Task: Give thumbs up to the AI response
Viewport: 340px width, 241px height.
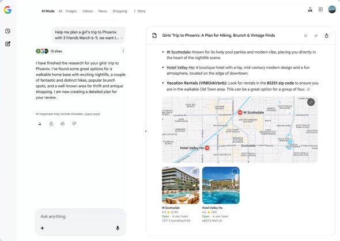Action: click(63, 124)
